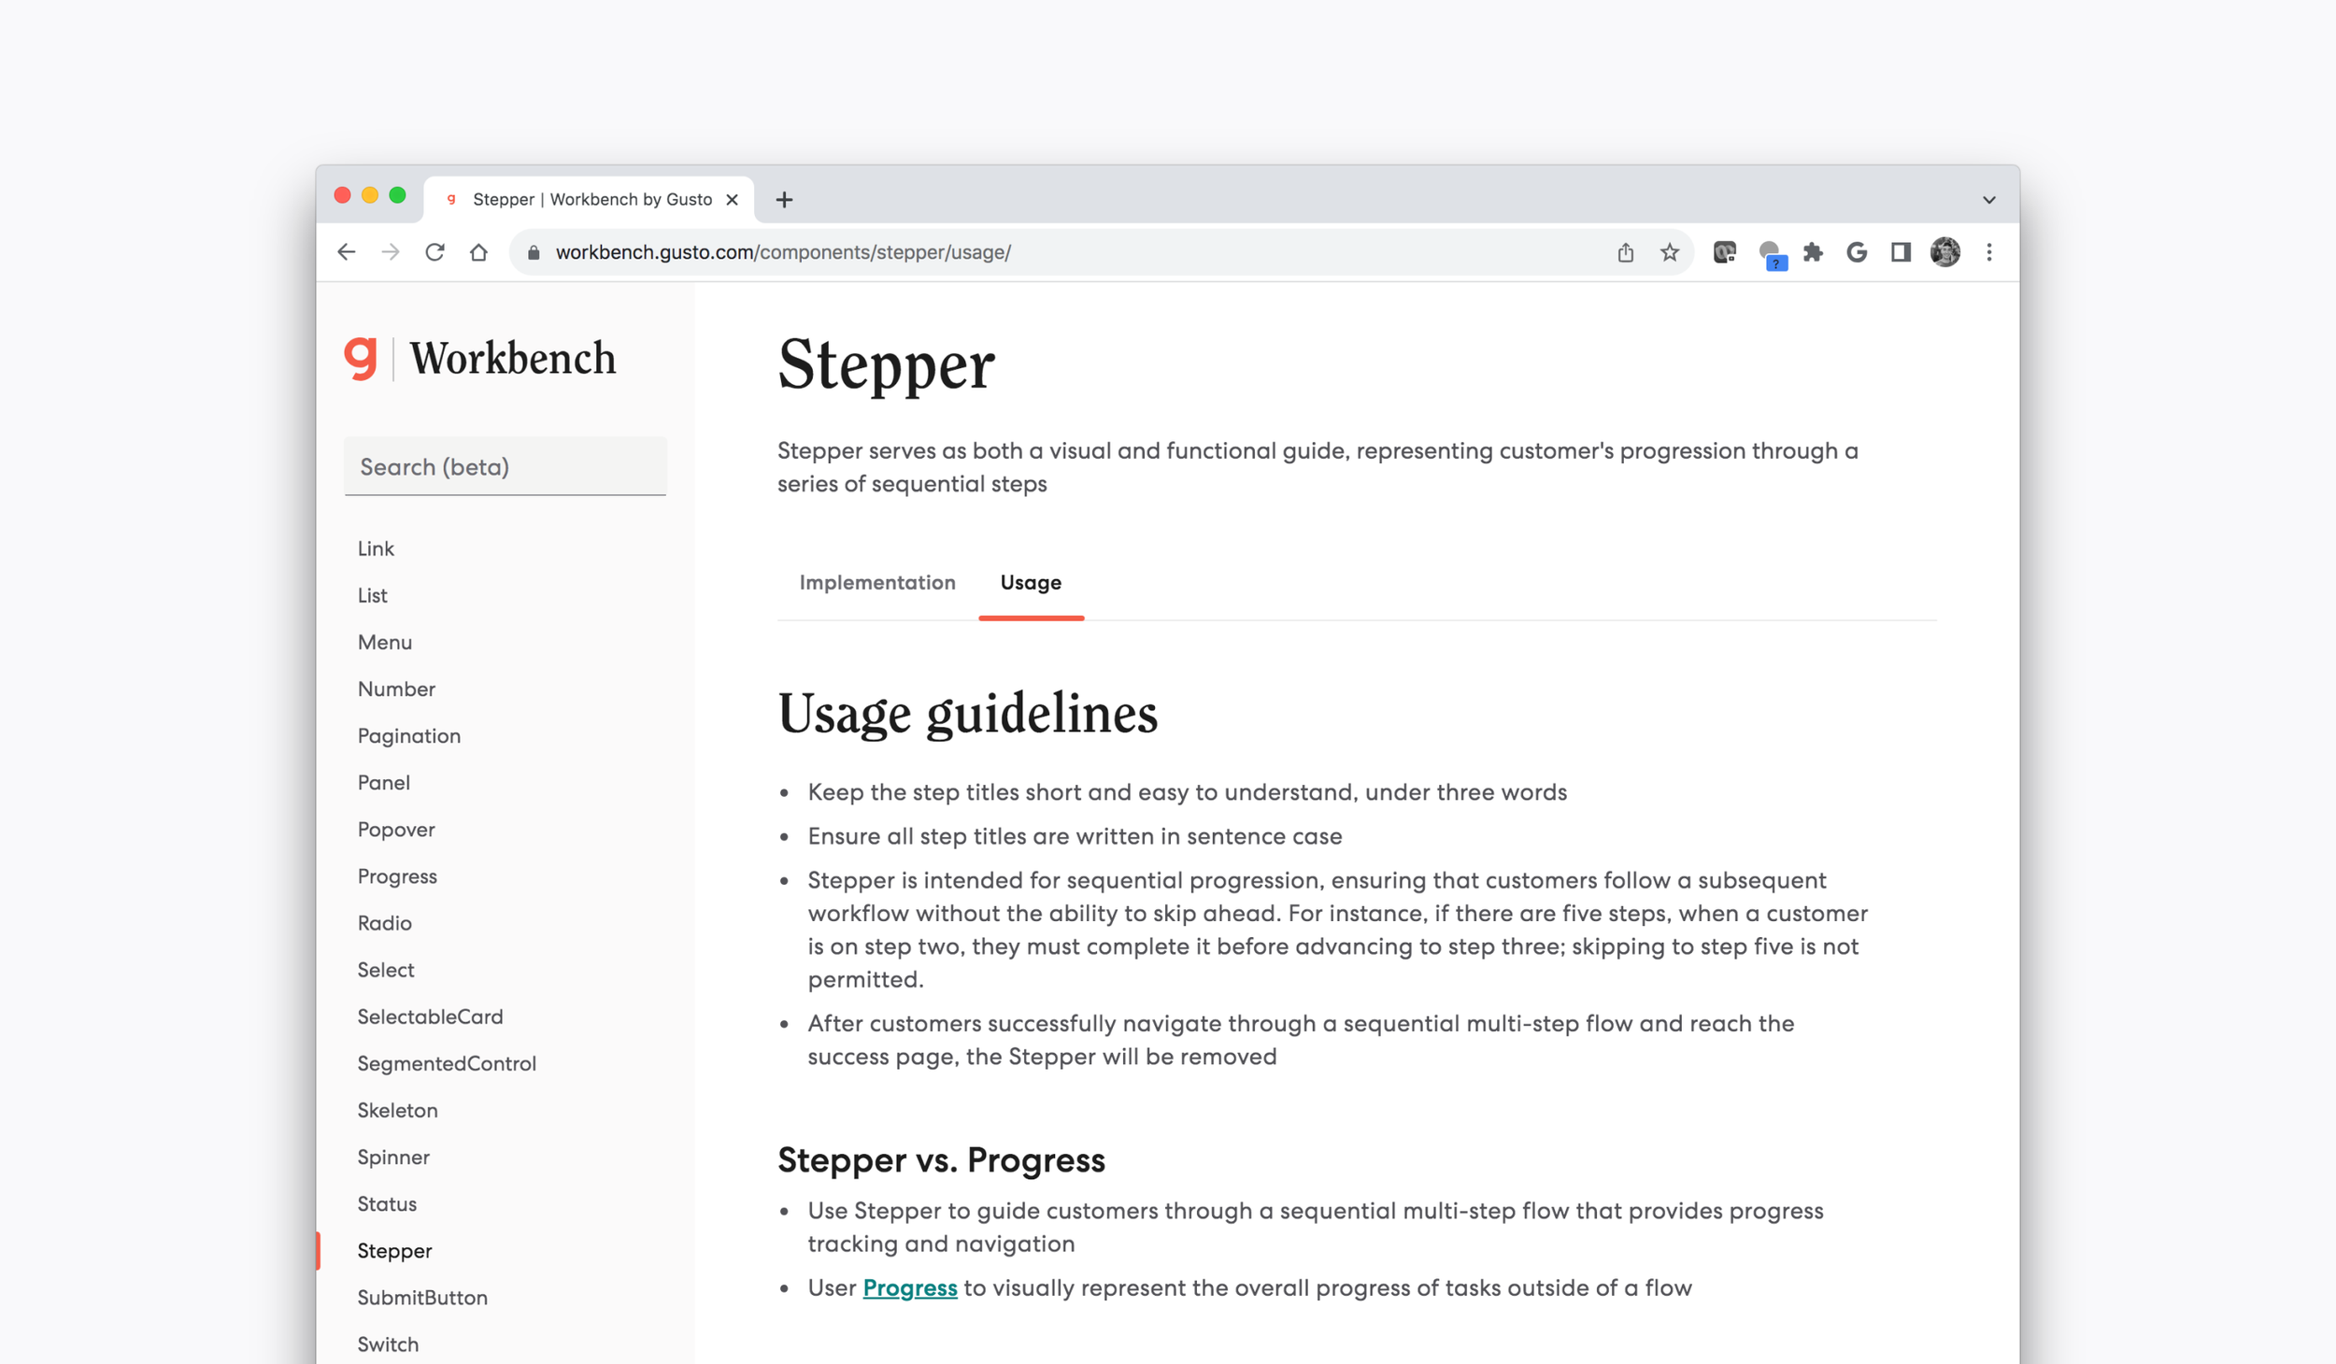
Task: Click the Stepper vs. Progress heading
Action: click(941, 1159)
